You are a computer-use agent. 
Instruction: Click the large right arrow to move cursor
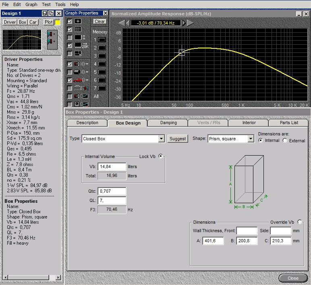point(190,23)
